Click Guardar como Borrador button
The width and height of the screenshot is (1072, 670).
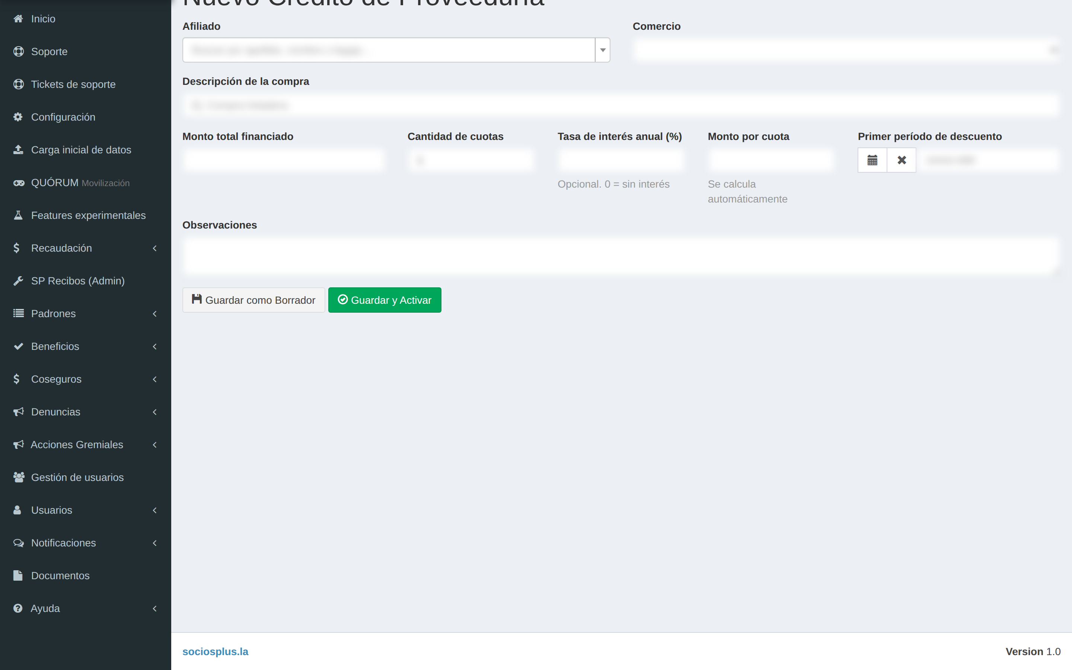coord(253,300)
